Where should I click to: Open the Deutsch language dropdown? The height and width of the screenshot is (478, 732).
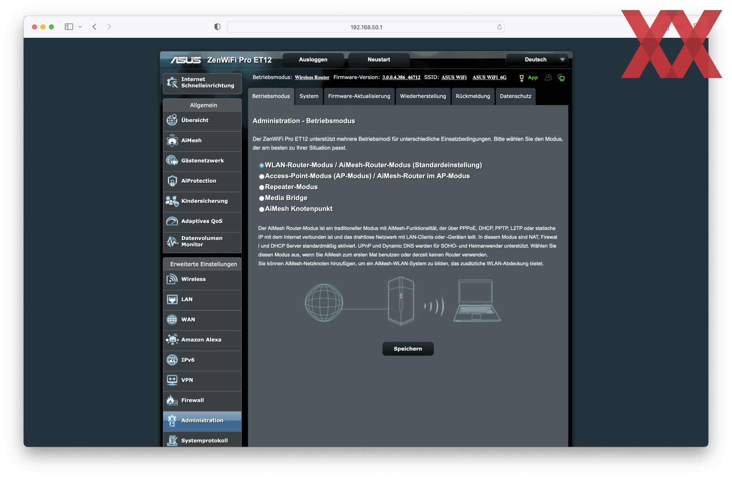coord(537,60)
